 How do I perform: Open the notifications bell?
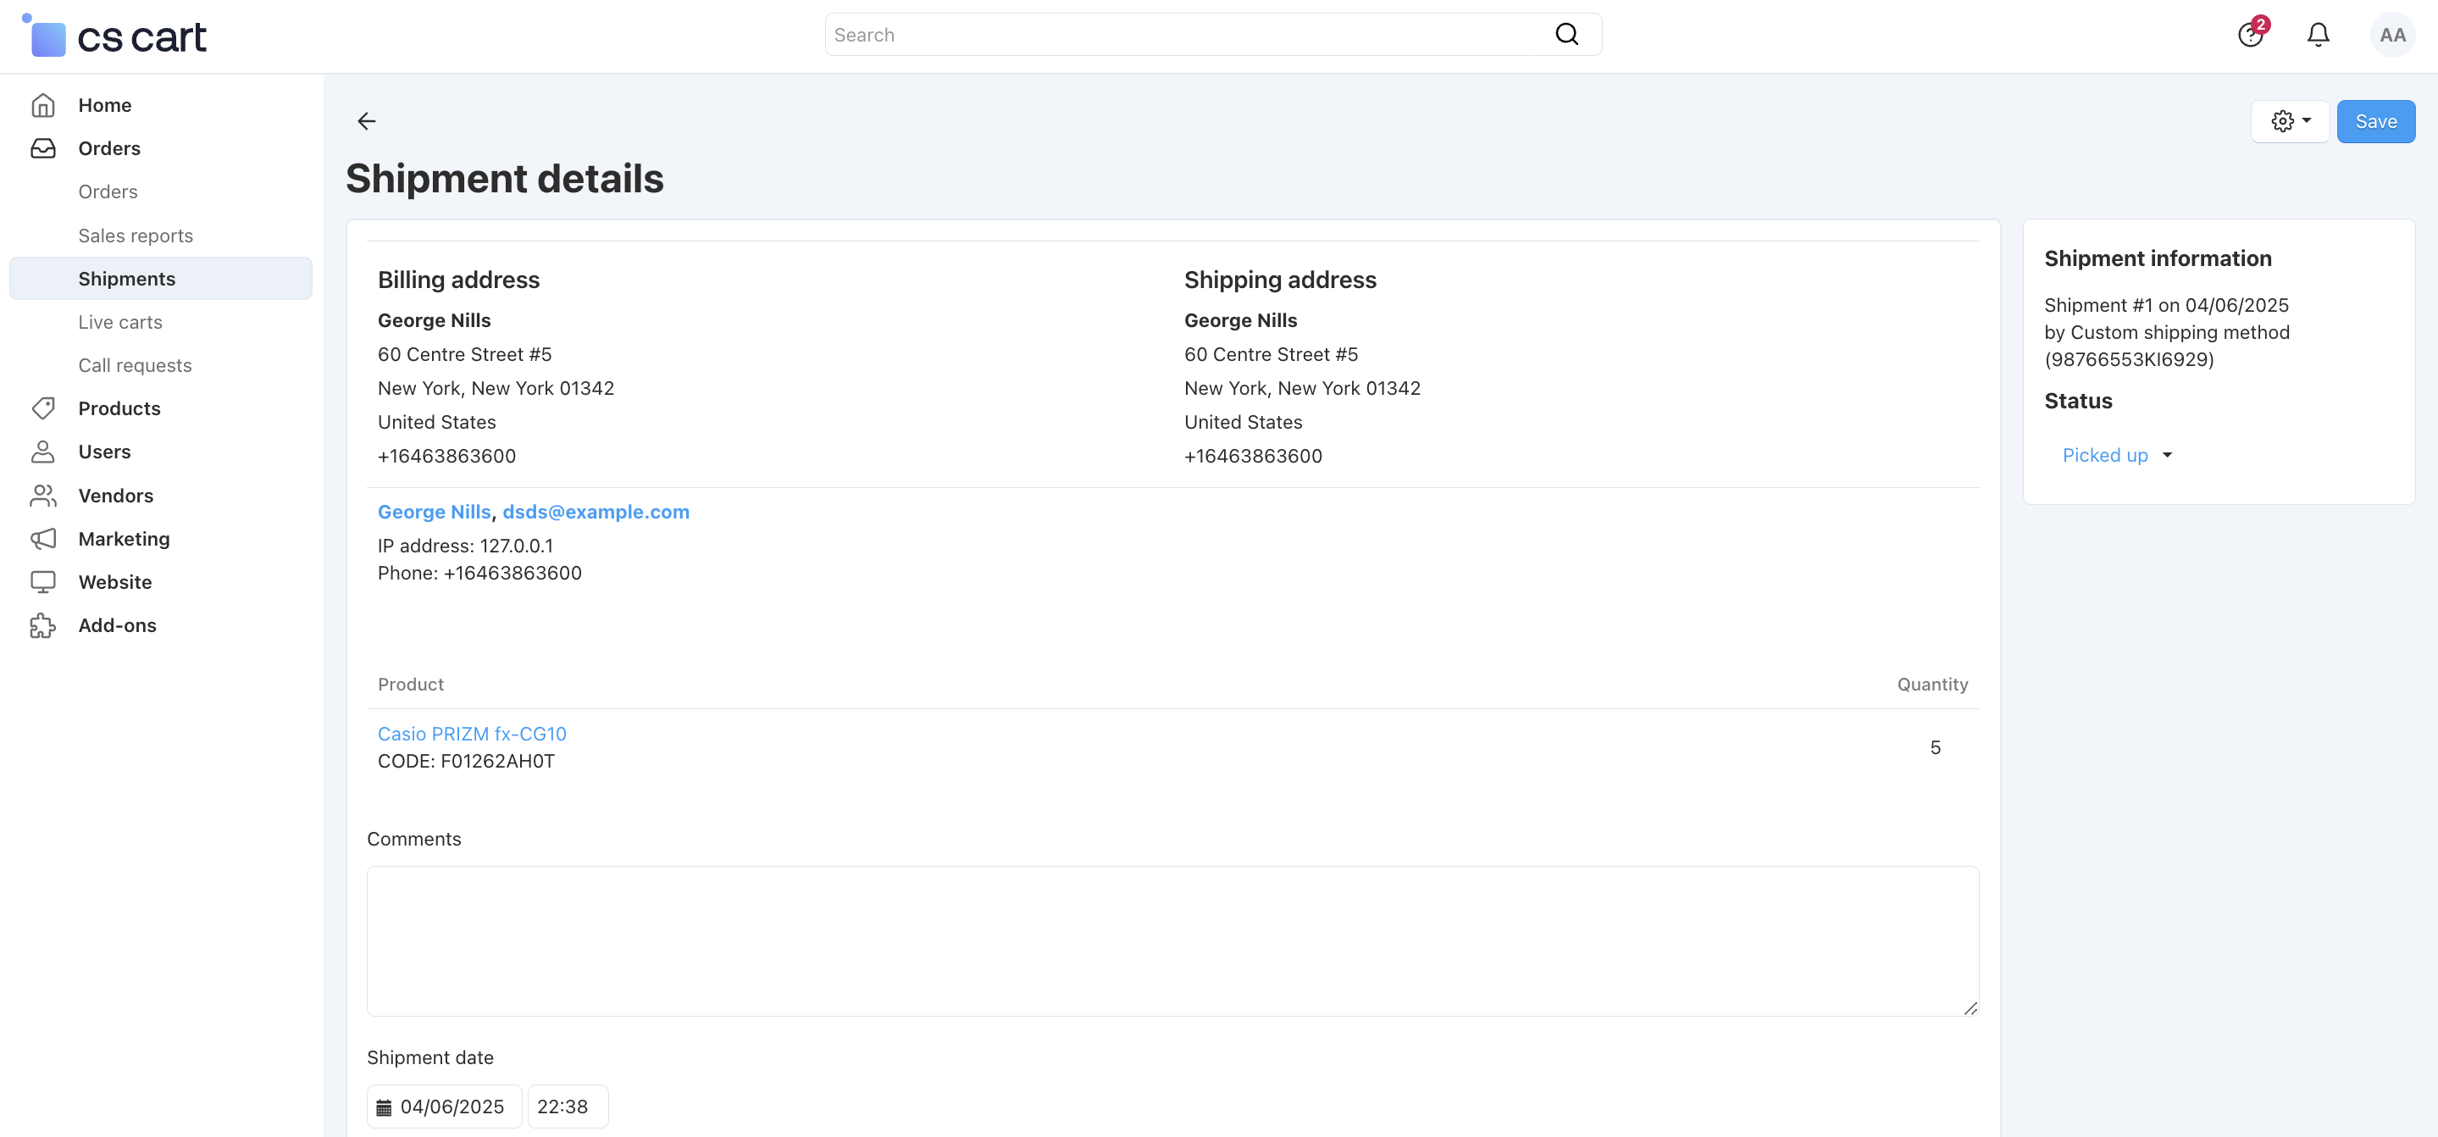click(2318, 35)
